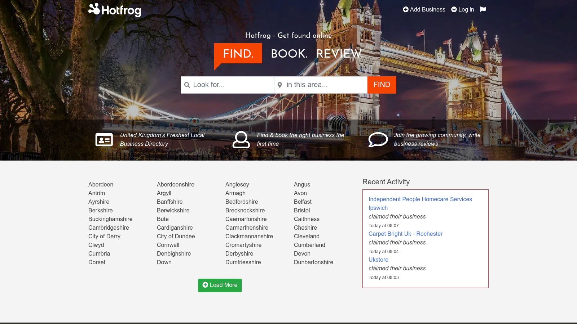577x324 pixels.
Task: Open the Bute region link
Action: [163, 219]
